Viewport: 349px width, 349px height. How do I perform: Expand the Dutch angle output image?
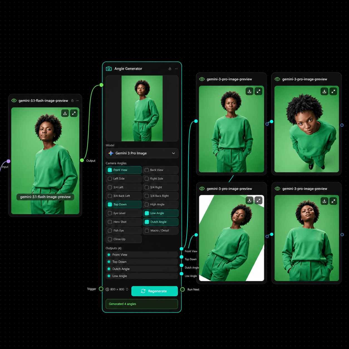[259, 201]
